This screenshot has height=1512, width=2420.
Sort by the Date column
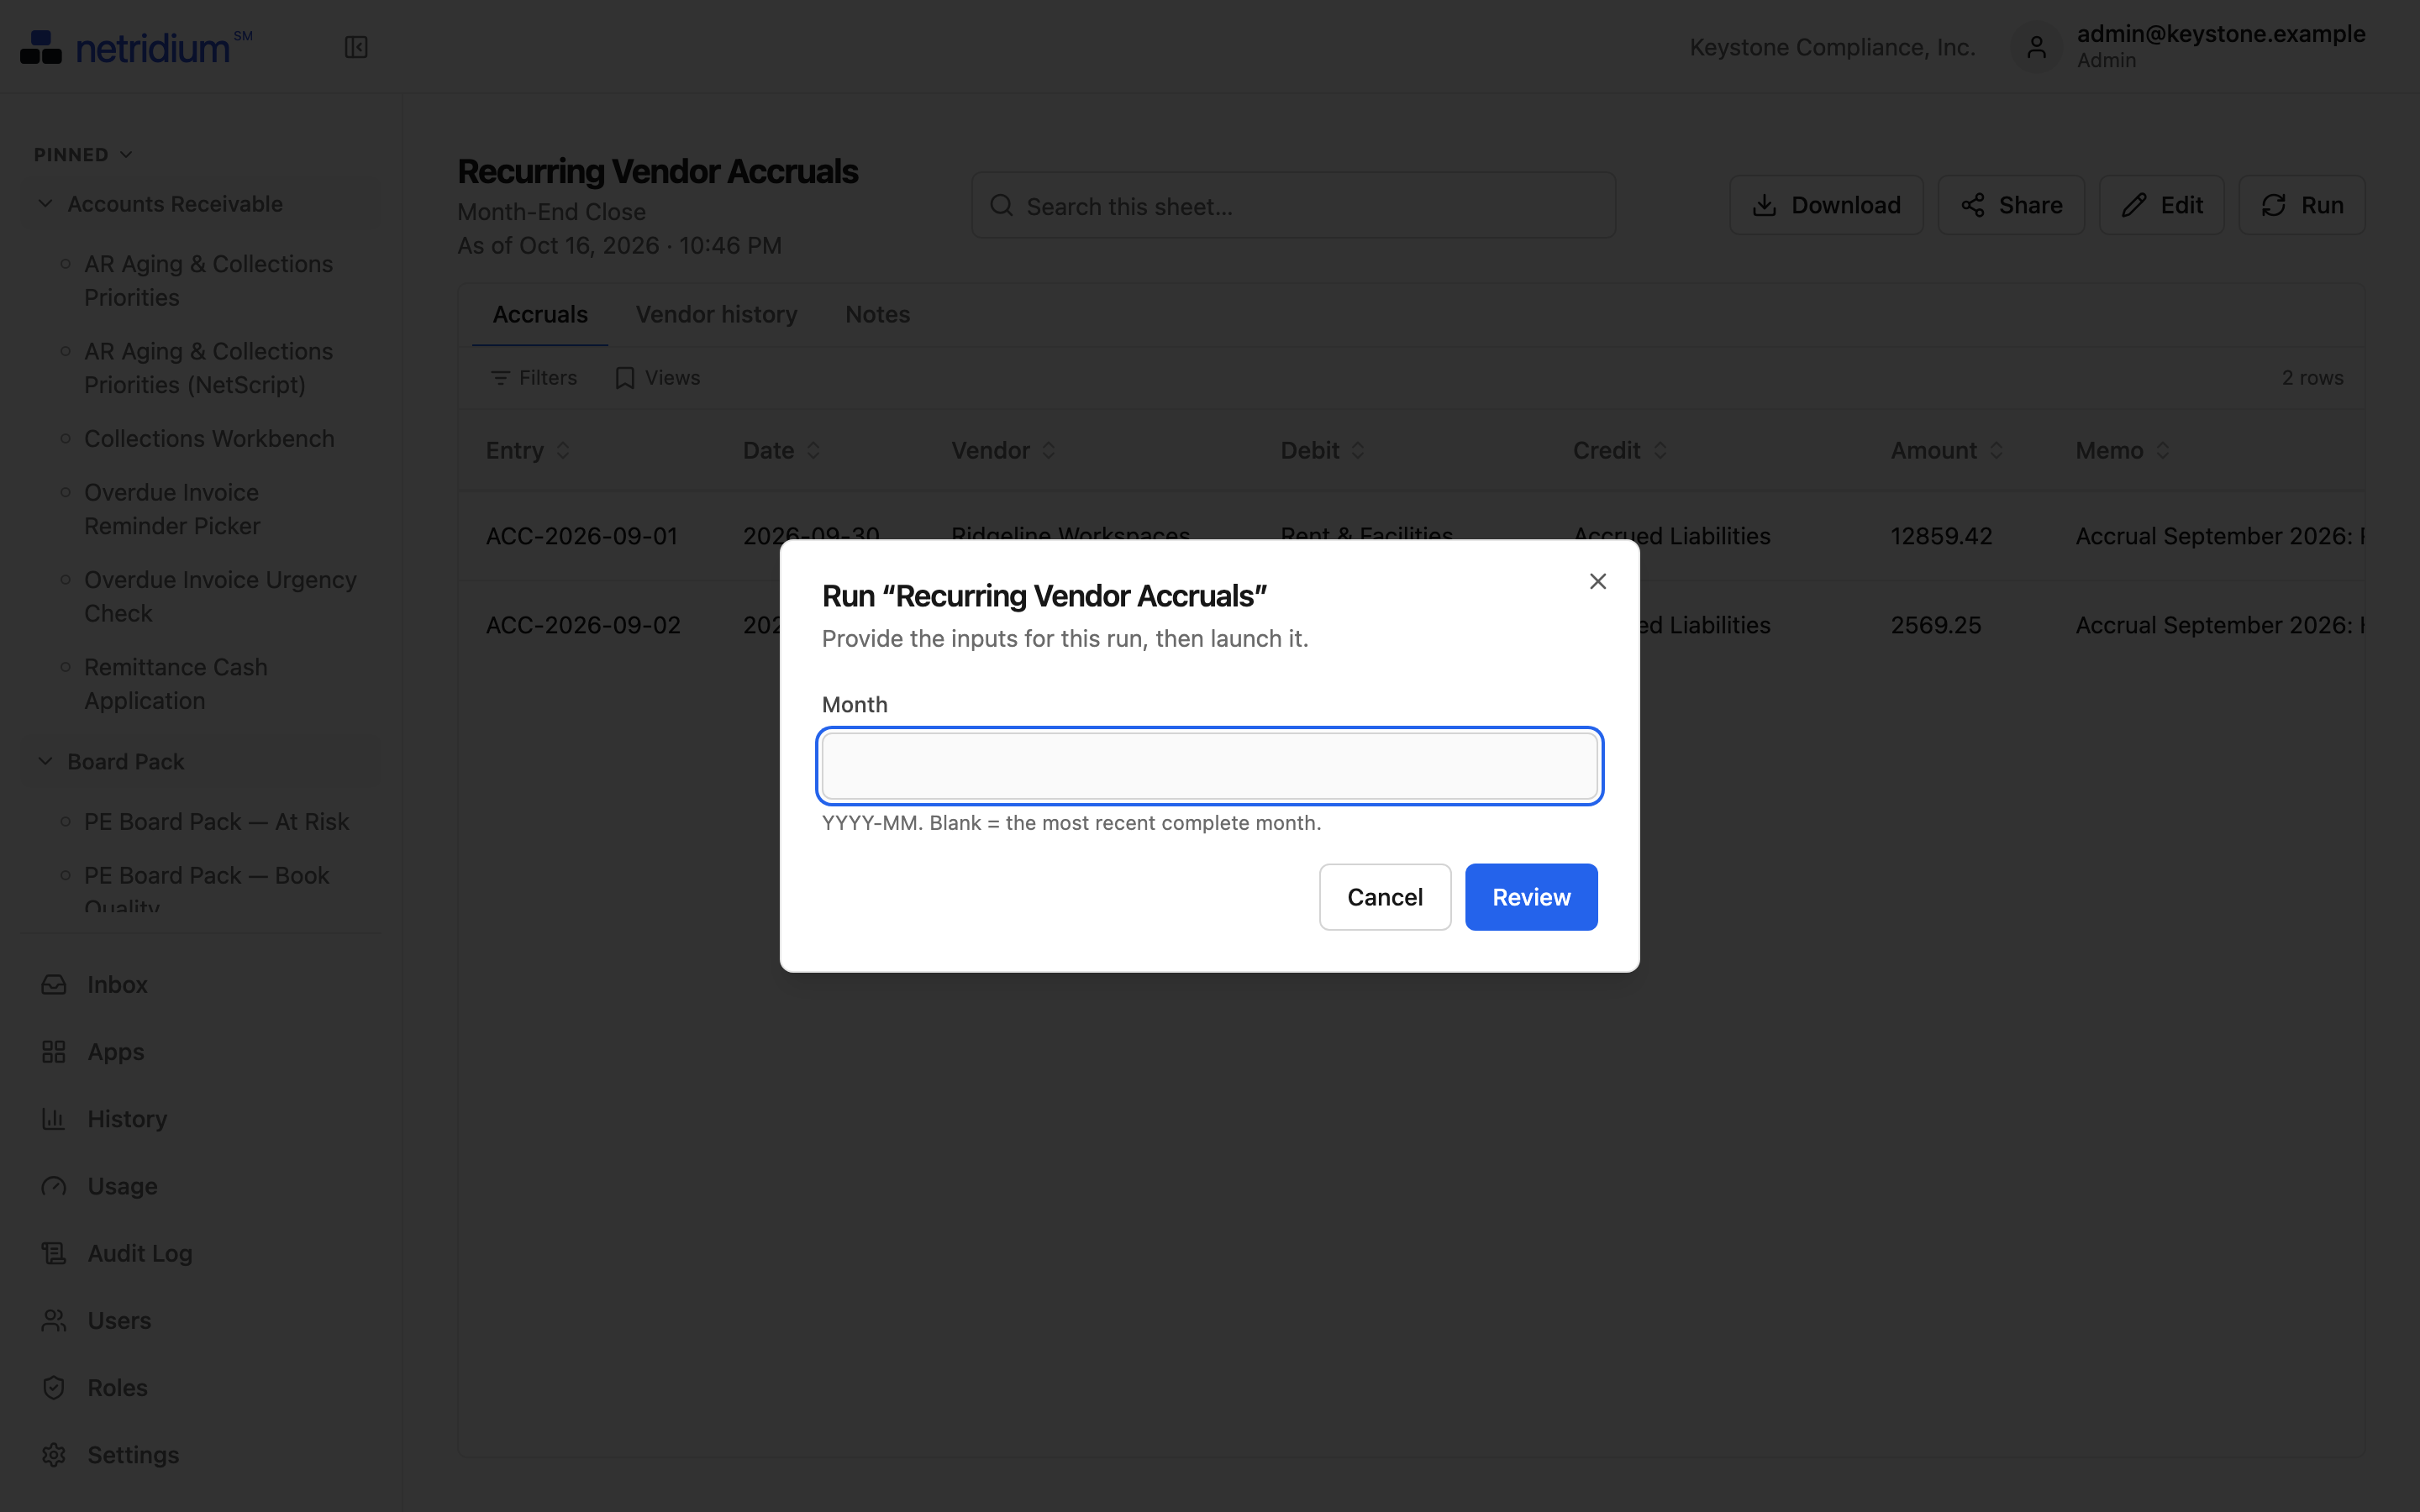tap(781, 451)
